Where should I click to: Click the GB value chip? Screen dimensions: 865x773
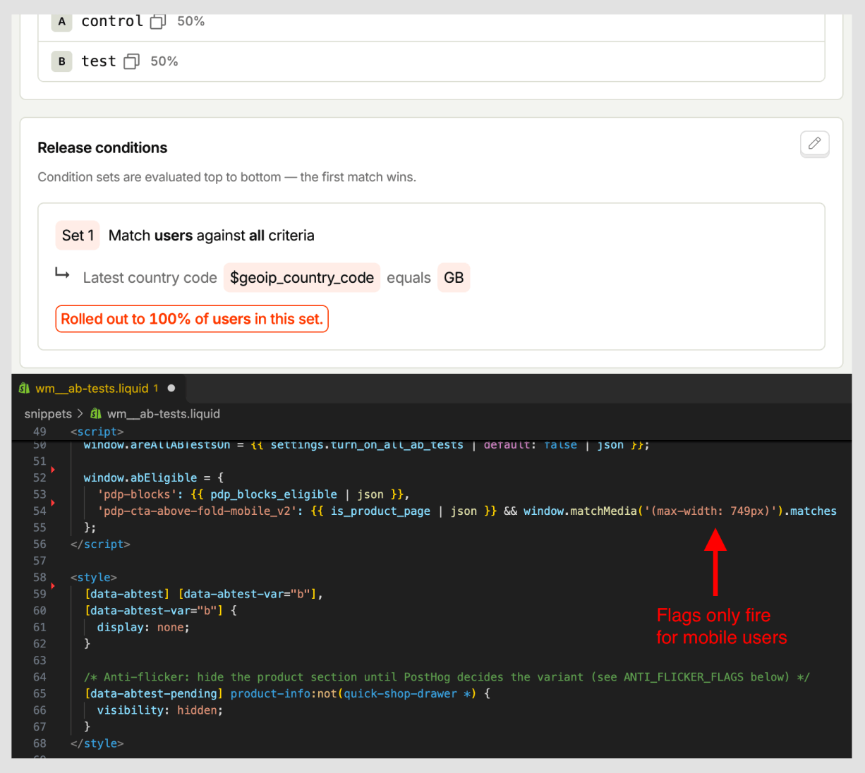pos(454,278)
